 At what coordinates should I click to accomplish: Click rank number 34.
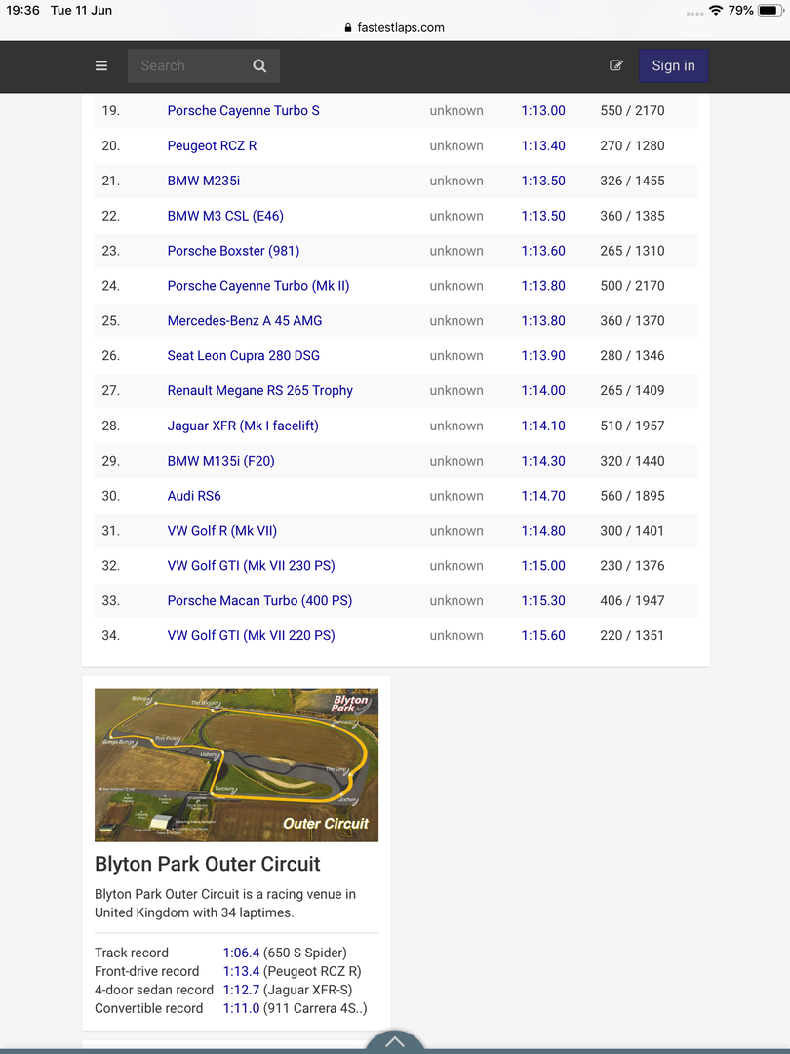pos(111,635)
